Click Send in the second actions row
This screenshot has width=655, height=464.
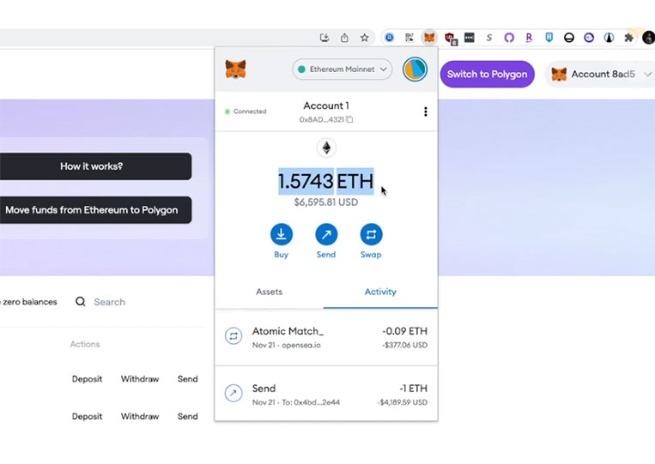pos(187,417)
